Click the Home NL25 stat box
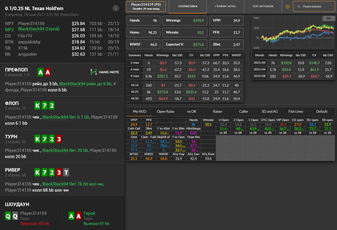Viewport: 337px width, 230px height. tap(143, 33)
